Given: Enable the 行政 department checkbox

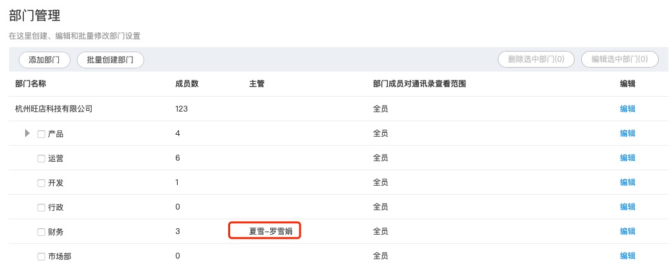Looking at the screenshot, I should click(x=41, y=208).
